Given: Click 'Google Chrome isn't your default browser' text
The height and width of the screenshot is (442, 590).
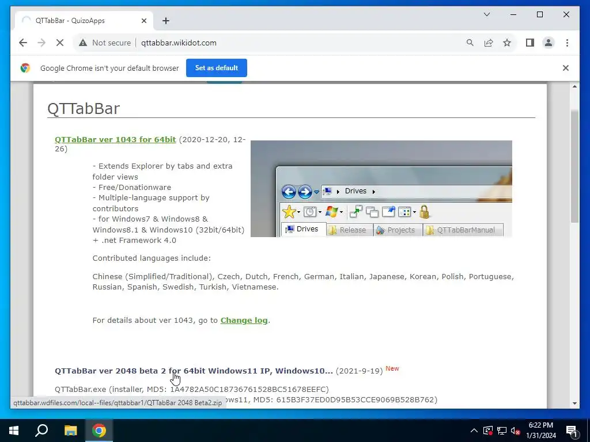Looking at the screenshot, I should click(109, 68).
